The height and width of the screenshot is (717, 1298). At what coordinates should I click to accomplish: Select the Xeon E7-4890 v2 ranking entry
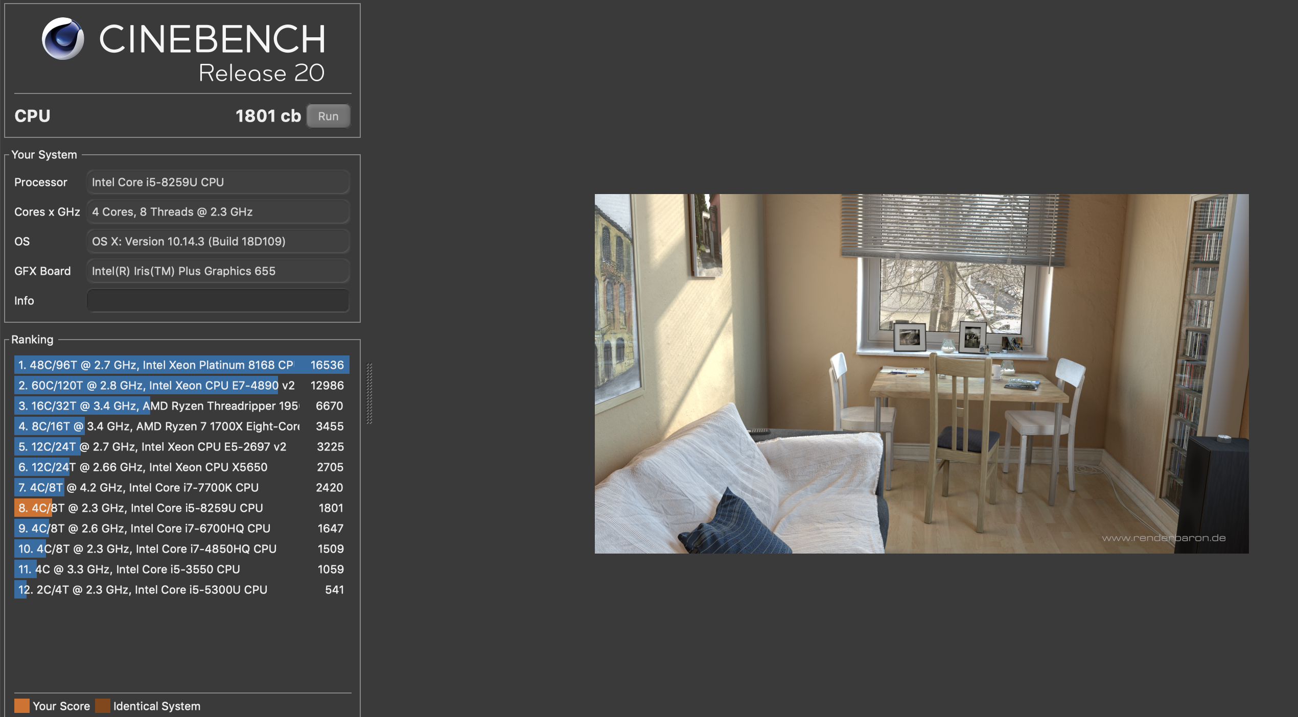coord(179,385)
